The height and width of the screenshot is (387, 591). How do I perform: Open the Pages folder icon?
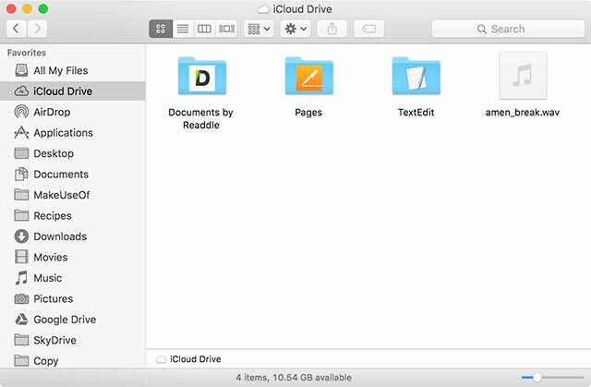pyautogui.click(x=309, y=76)
